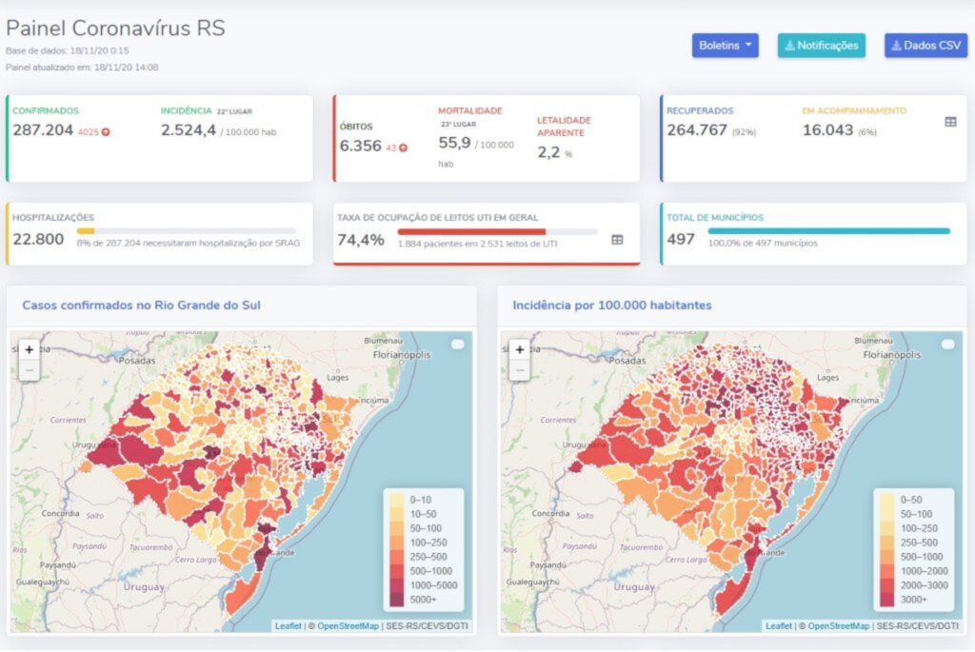Click white info box on incidence map
Viewport: 975px width, 652px height.
947,344
